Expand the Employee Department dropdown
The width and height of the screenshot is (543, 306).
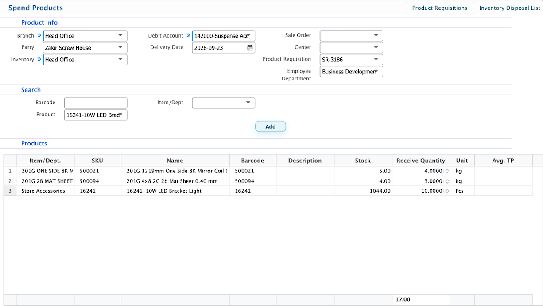pos(351,72)
